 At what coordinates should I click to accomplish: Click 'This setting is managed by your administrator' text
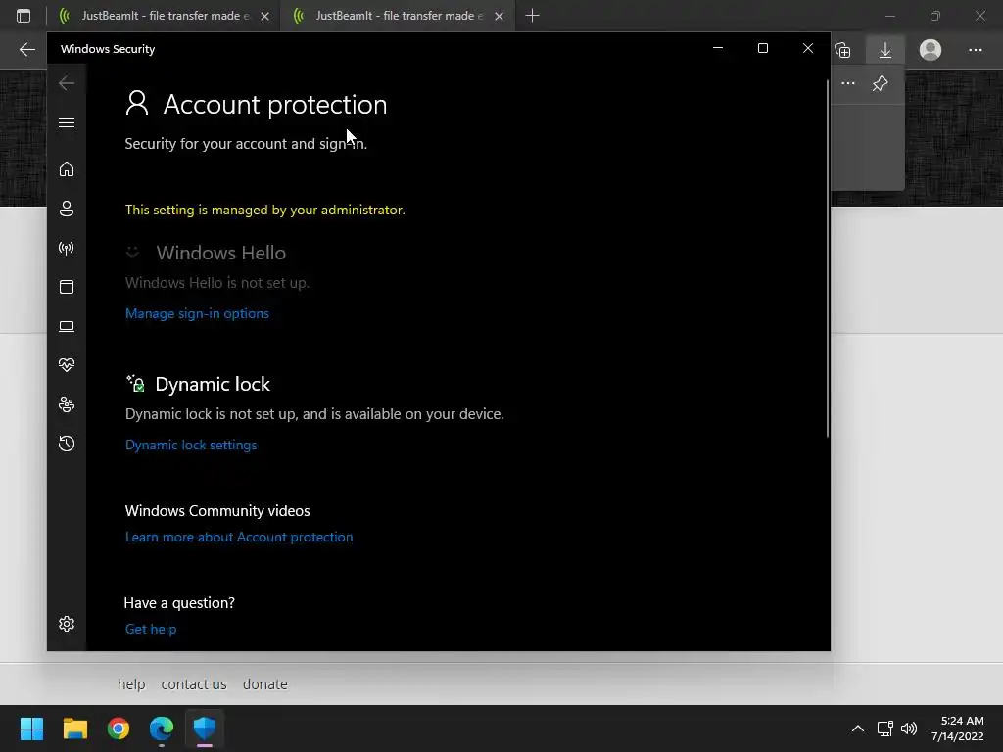click(x=264, y=210)
